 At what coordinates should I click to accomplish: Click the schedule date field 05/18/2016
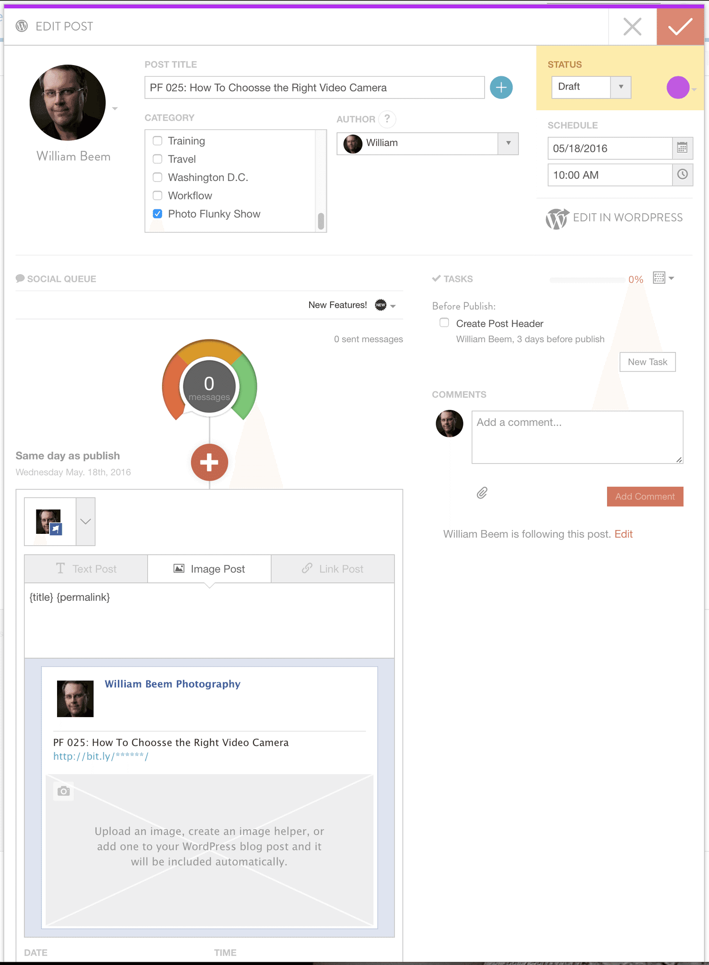point(610,148)
